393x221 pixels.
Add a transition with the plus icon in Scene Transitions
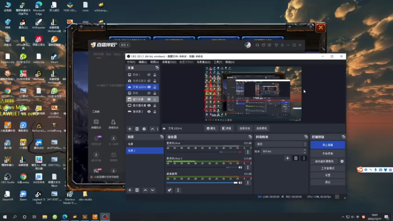tap(287, 158)
